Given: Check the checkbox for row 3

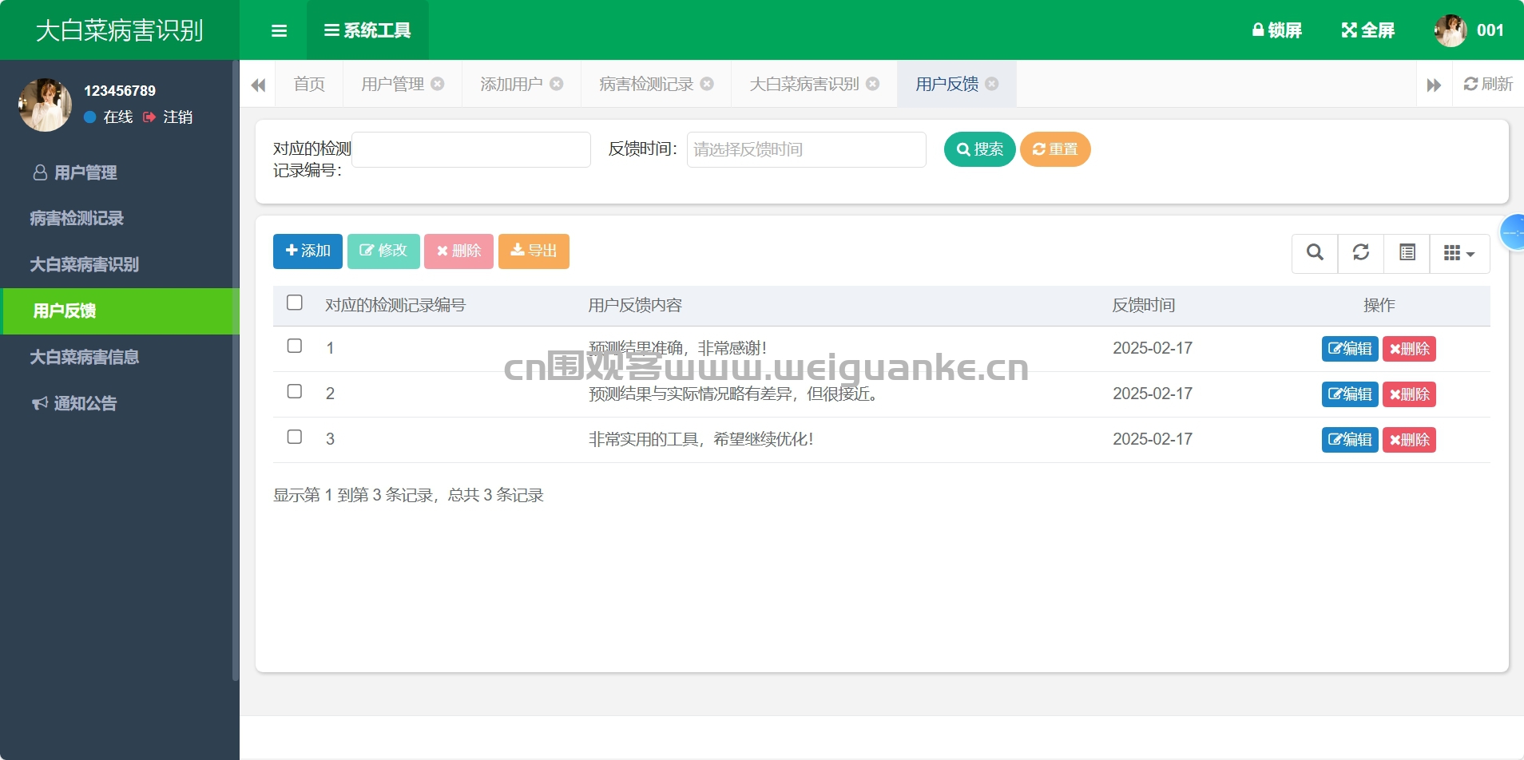Looking at the screenshot, I should coord(295,437).
